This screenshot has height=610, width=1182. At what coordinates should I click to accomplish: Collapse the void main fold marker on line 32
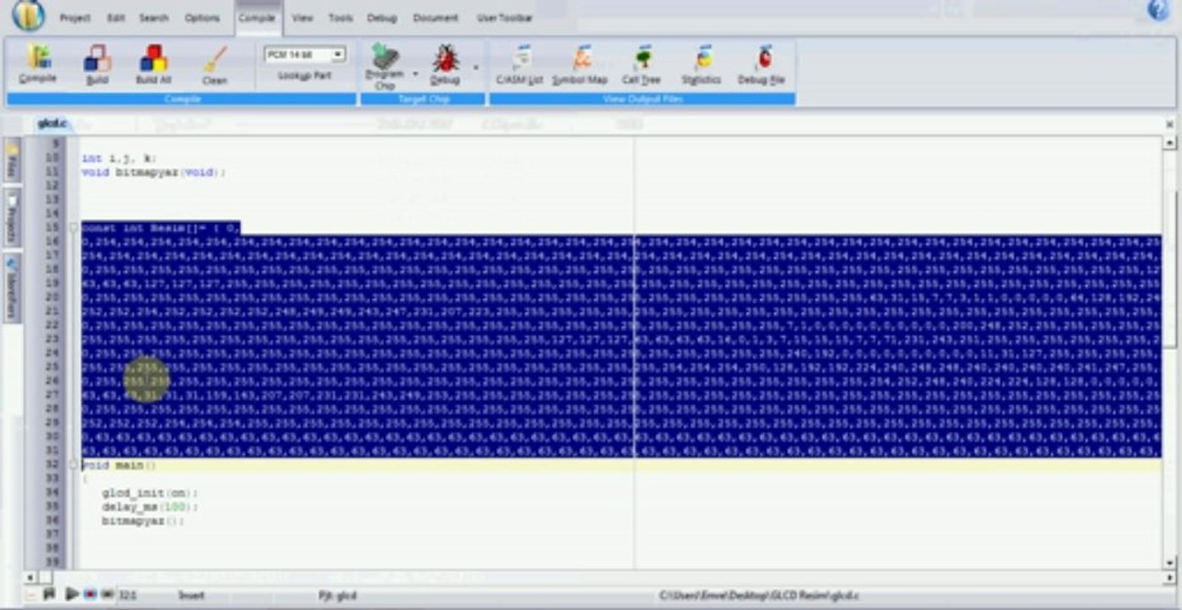[74, 465]
